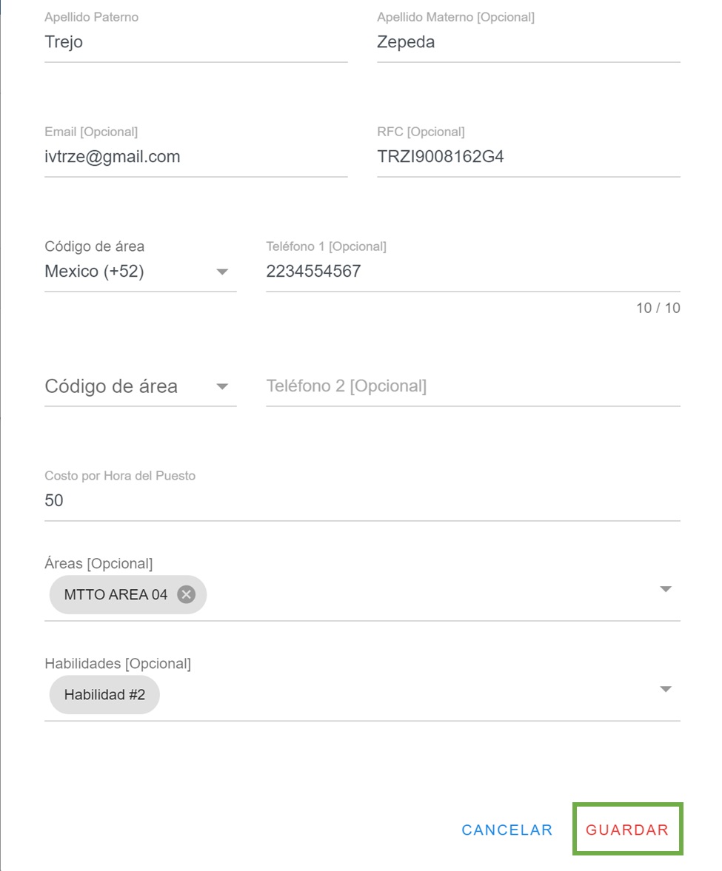Image resolution: width=722 pixels, height=871 pixels.
Task: Select the MTTO AREA 04 chip
Action: [x=116, y=594]
